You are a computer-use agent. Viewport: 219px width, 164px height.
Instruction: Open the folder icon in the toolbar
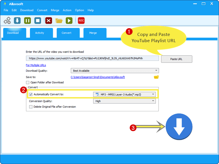[59, 21]
